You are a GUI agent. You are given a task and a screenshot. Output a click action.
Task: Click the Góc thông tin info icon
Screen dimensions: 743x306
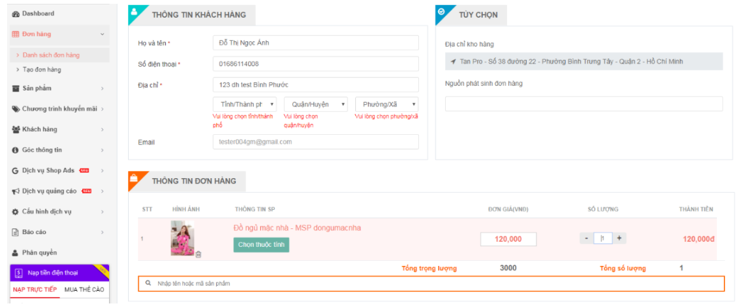[16, 150]
